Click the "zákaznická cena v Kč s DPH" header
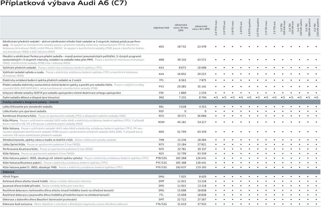This screenshot has width=321, height=207. tap(201, 28)
